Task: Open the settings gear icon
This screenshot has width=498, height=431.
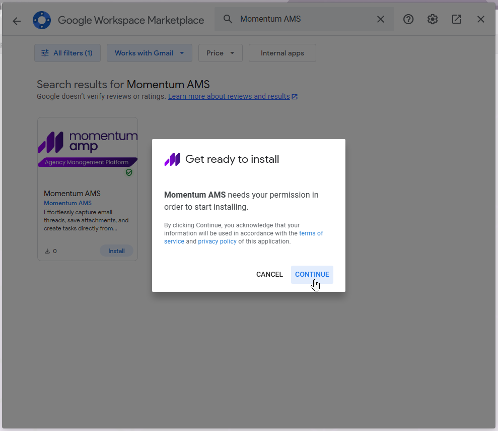Action: coord(432,19)
